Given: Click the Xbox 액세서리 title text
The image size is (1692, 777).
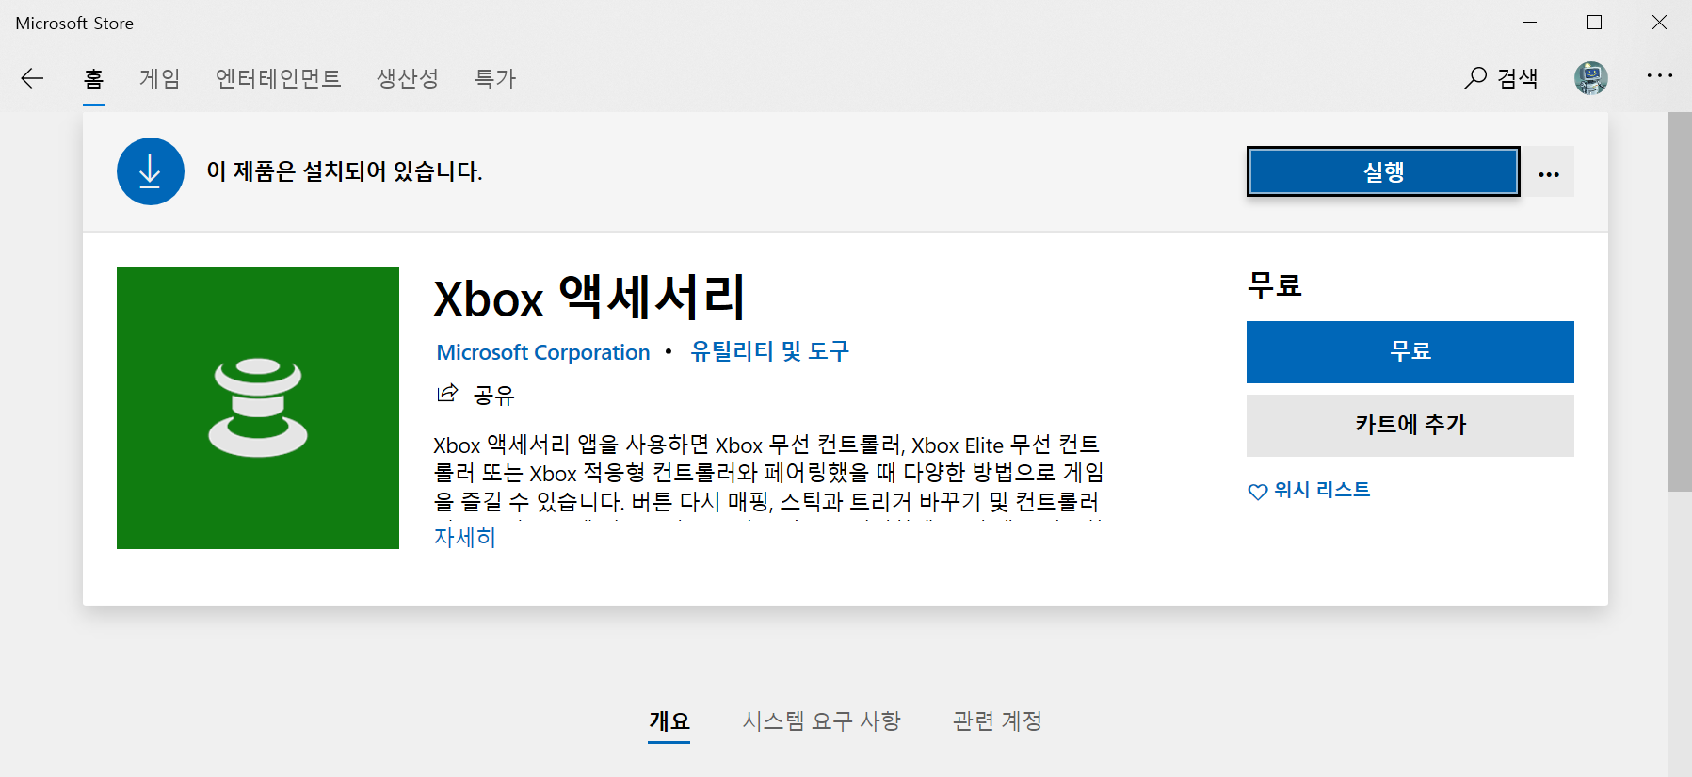Looking at the screenshot, I should click(589, 298).
